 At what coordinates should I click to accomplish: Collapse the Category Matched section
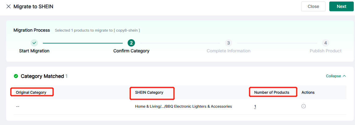[333, 76]
